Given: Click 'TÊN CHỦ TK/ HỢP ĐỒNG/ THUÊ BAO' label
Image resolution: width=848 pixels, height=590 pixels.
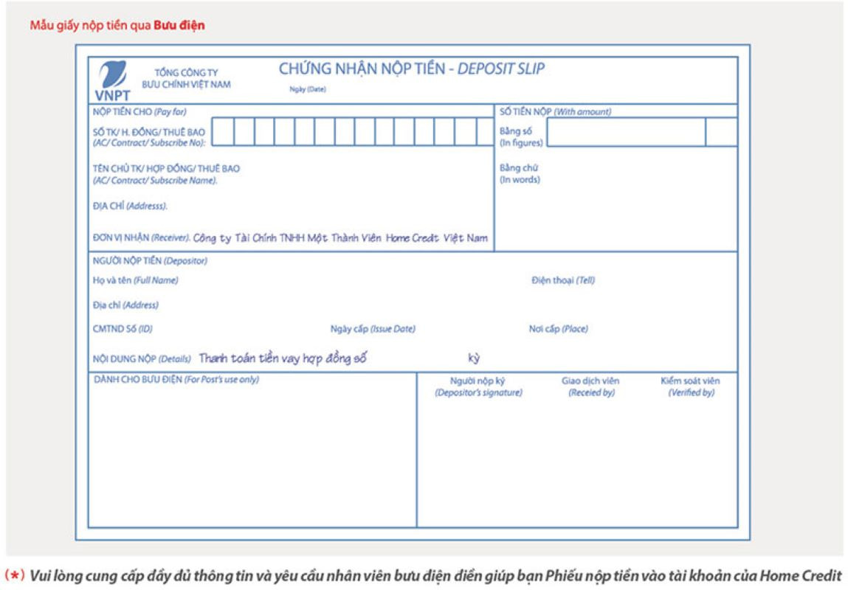Looking at the screenshot, I should click(166, 169).
